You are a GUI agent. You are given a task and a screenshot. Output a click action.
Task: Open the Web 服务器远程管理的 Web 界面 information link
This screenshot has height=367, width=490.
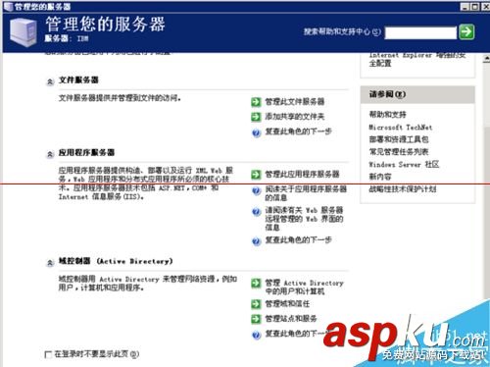304,219
